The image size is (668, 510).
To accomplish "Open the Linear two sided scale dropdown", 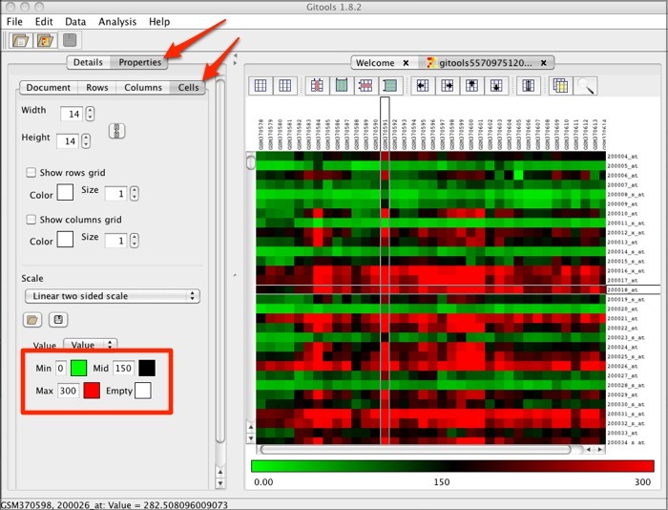I will click(113, 296).
